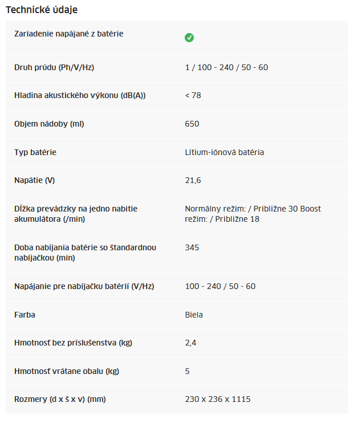Click the Napätie (V) label
This screenshot has height=423, width=354.
click(x=35, y=180)
